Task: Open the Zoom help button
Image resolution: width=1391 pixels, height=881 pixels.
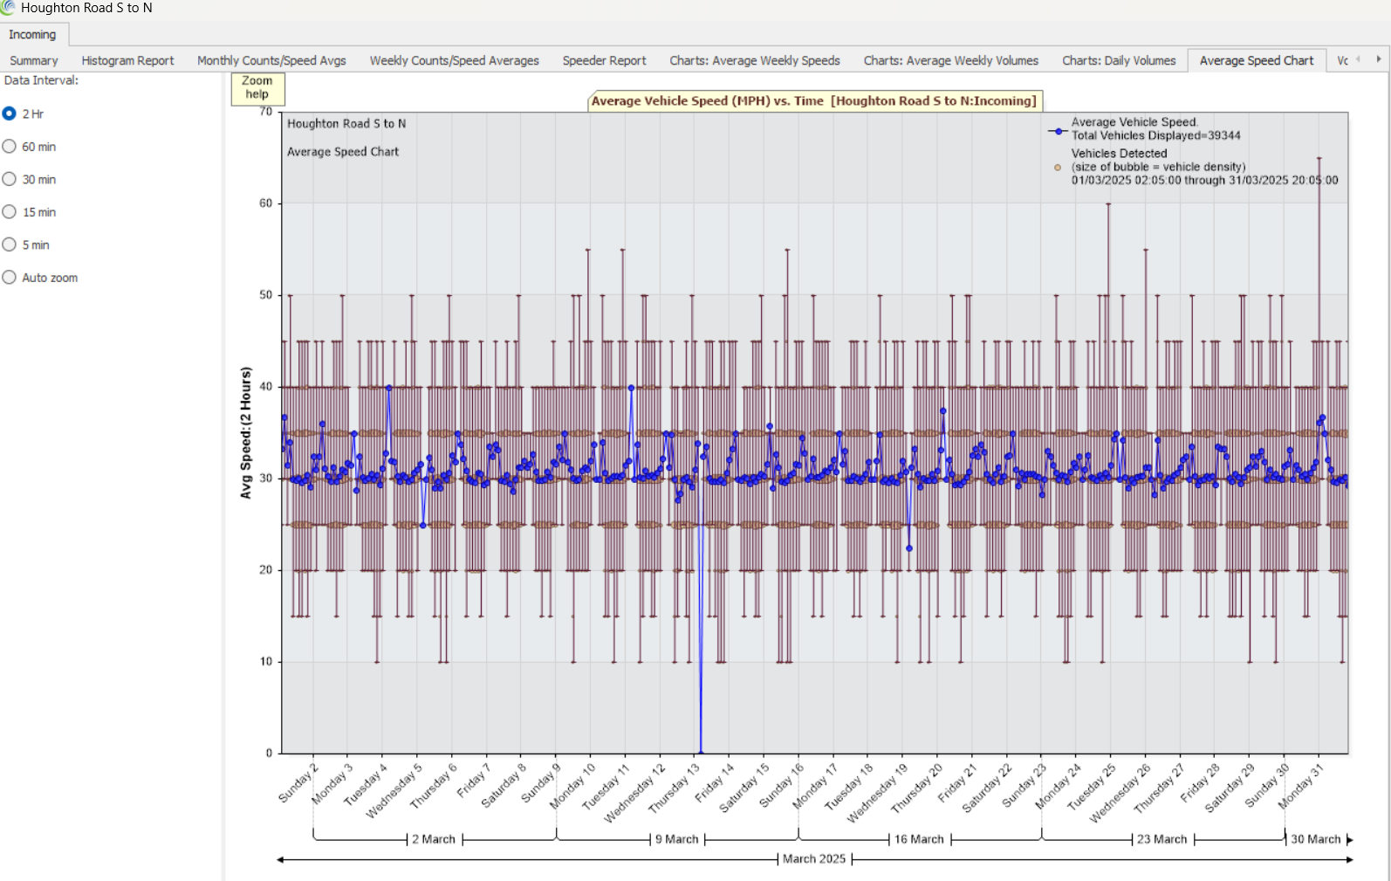Action: 257,88
